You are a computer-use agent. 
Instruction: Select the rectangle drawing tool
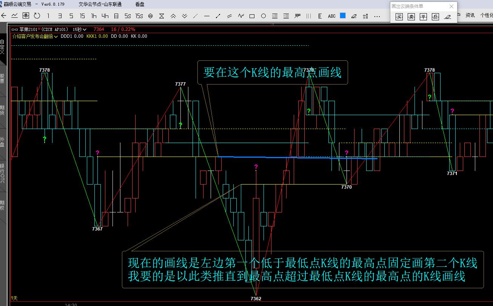[x=252, y=16]
